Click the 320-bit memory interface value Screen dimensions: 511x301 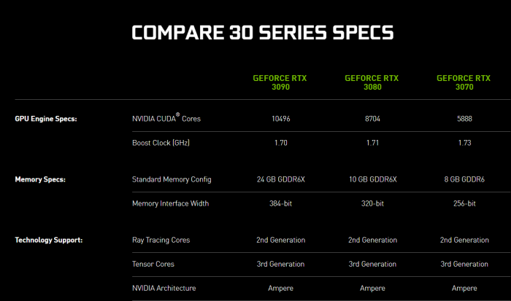(x=372, y=203)
